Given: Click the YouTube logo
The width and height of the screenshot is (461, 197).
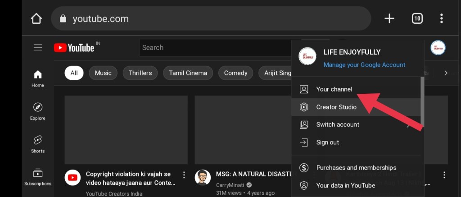Looking at the screenshot, I should [74, 48].
